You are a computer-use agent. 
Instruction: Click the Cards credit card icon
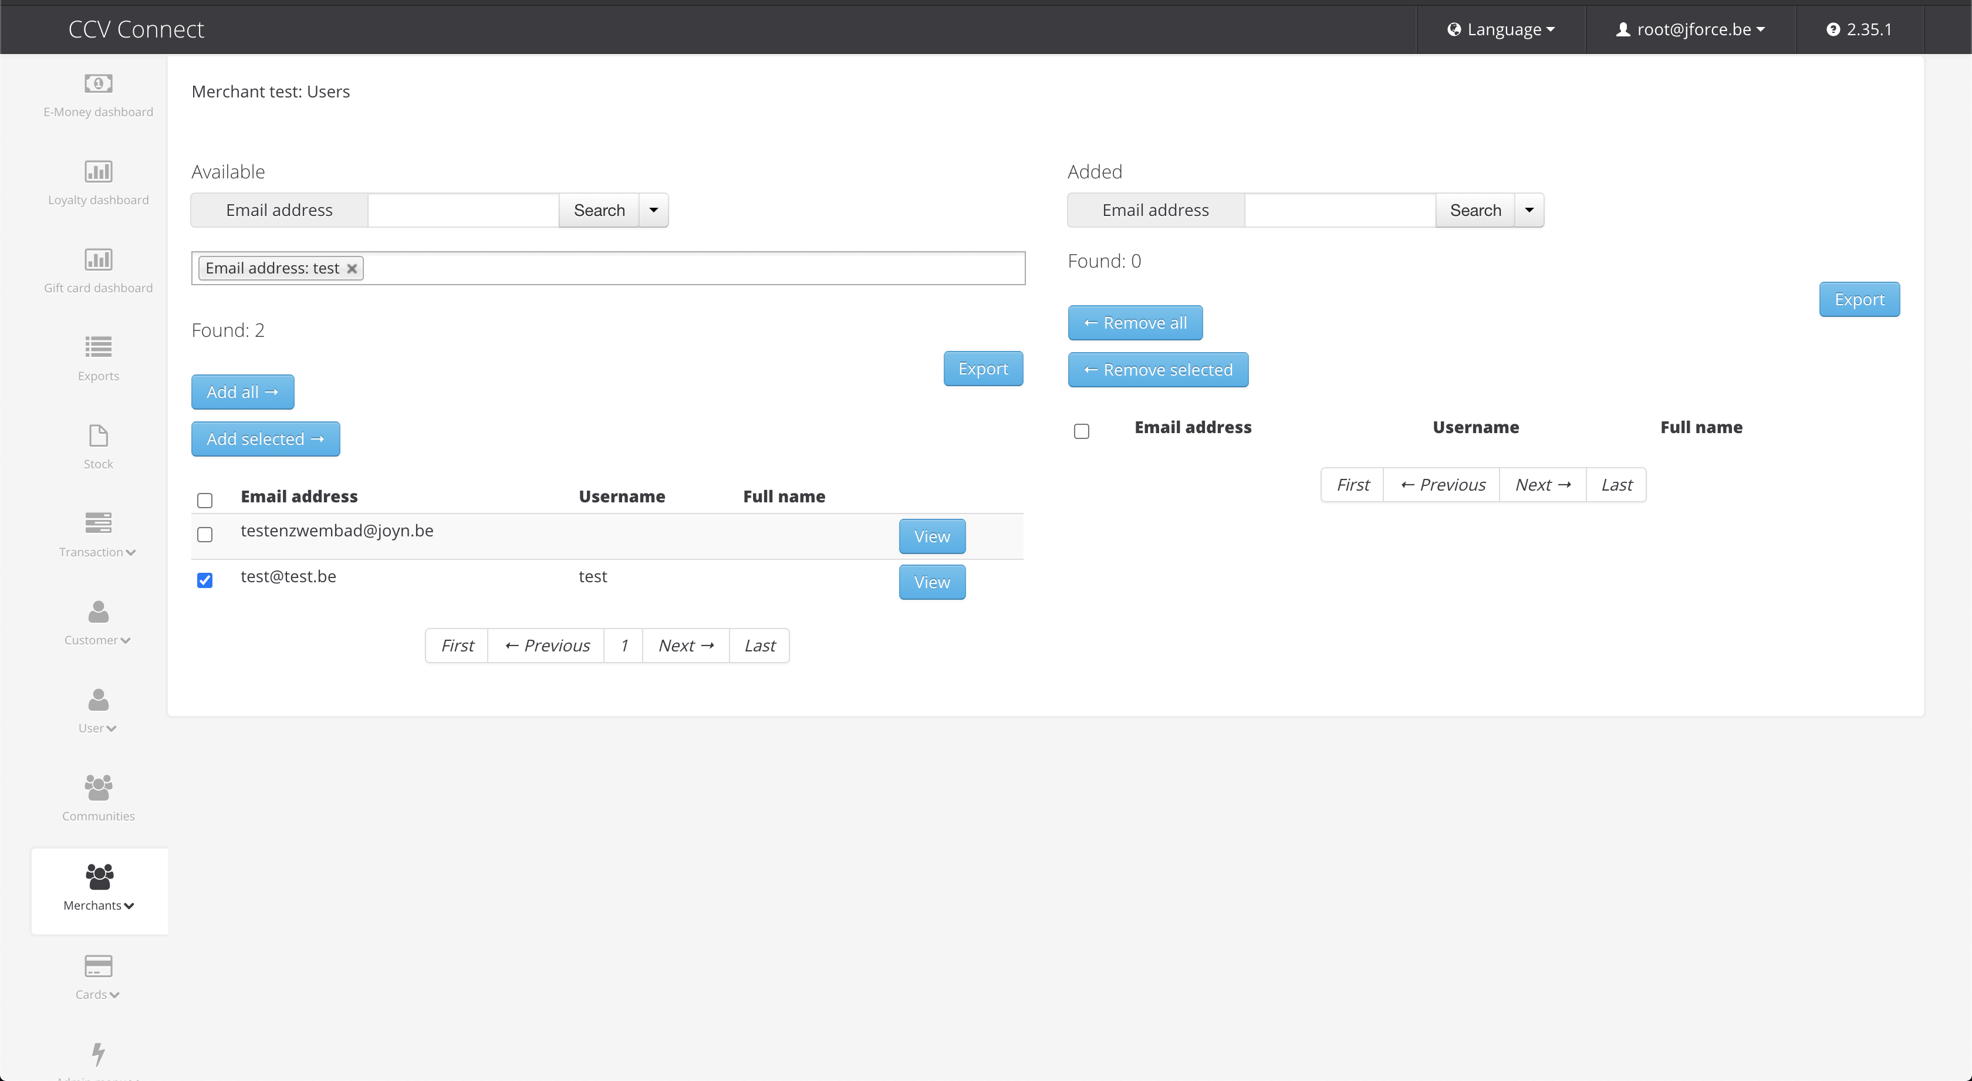point(98,966)
